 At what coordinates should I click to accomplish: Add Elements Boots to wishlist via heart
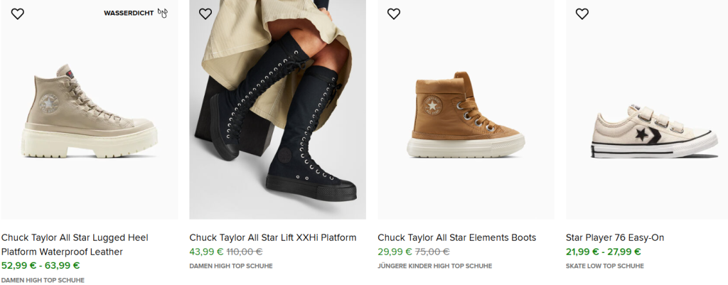pyautogui.click(x=394, y=14)
